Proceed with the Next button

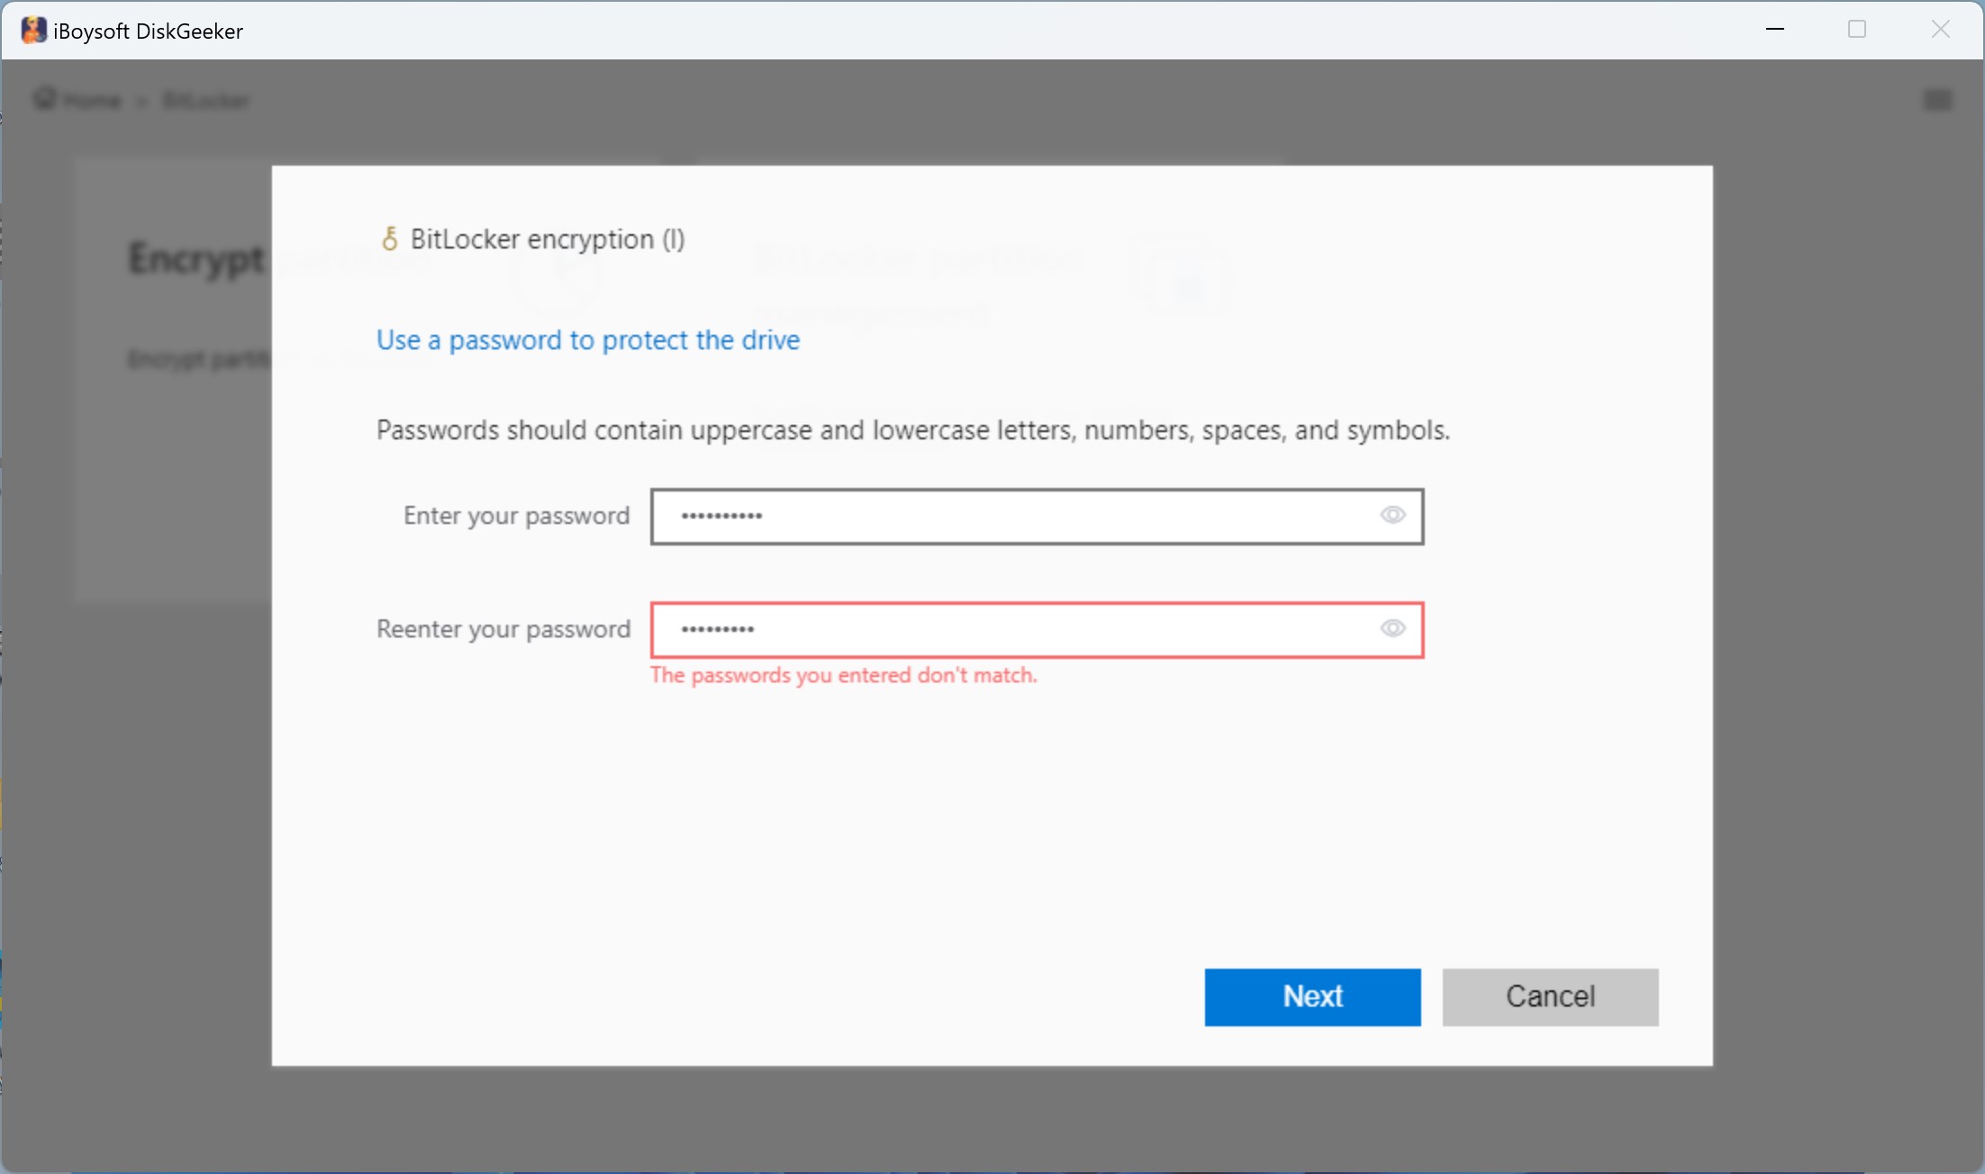[x=1312, y=997]
